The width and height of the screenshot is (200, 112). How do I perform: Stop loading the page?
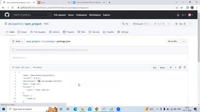pyautogui.click(x=12, y=7)
